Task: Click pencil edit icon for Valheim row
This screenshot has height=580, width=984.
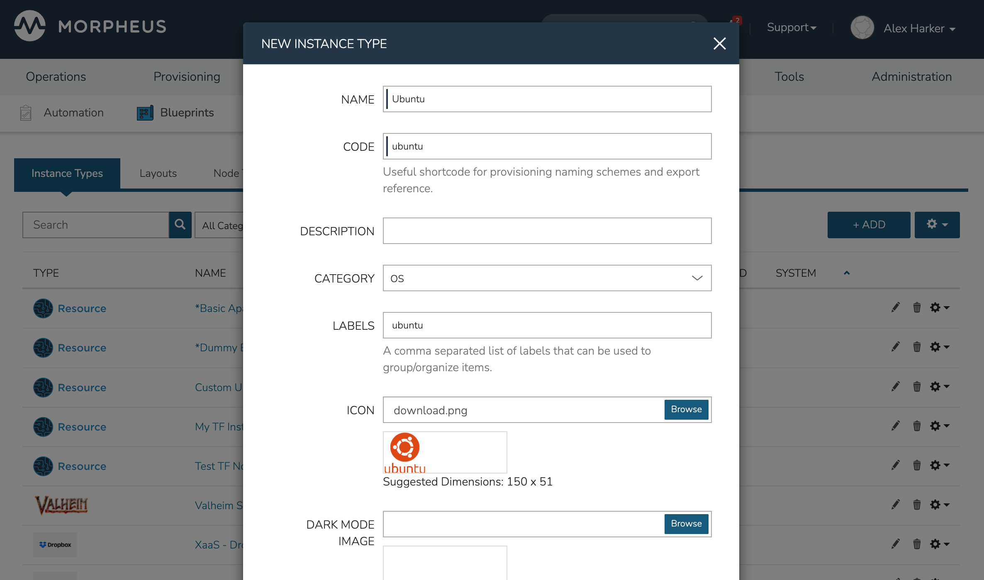Action: point(896,504)
